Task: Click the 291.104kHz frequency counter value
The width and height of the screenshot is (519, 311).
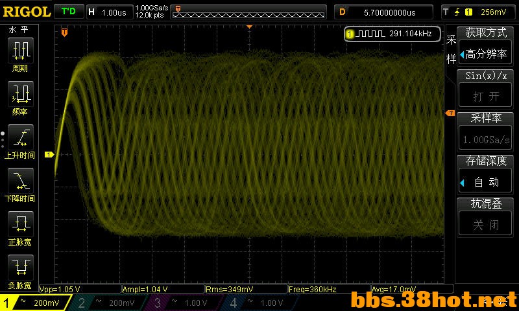Action: (411, 34)
